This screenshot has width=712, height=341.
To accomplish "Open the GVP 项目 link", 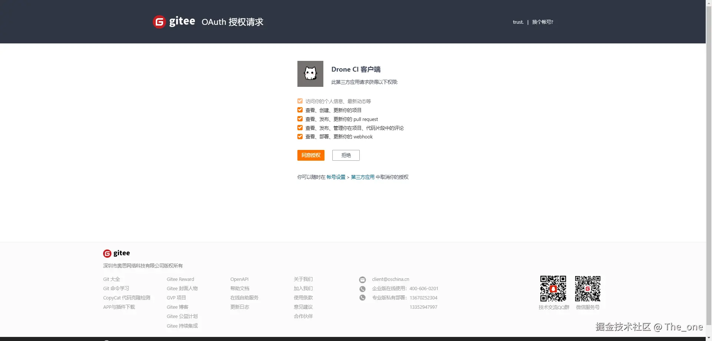I will click(x=177, y=298).
